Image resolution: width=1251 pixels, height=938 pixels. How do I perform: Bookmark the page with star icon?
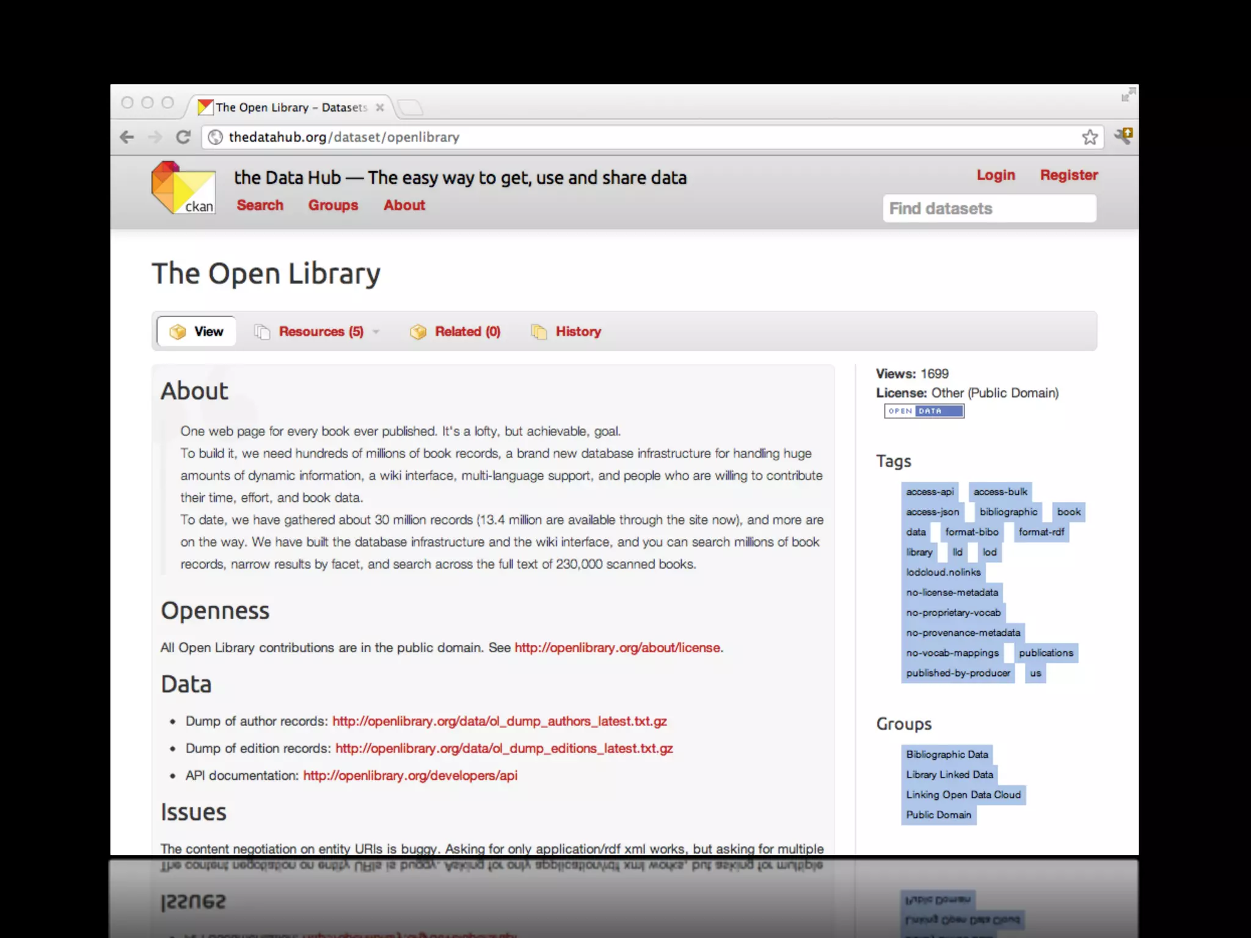coord(1090,137)
